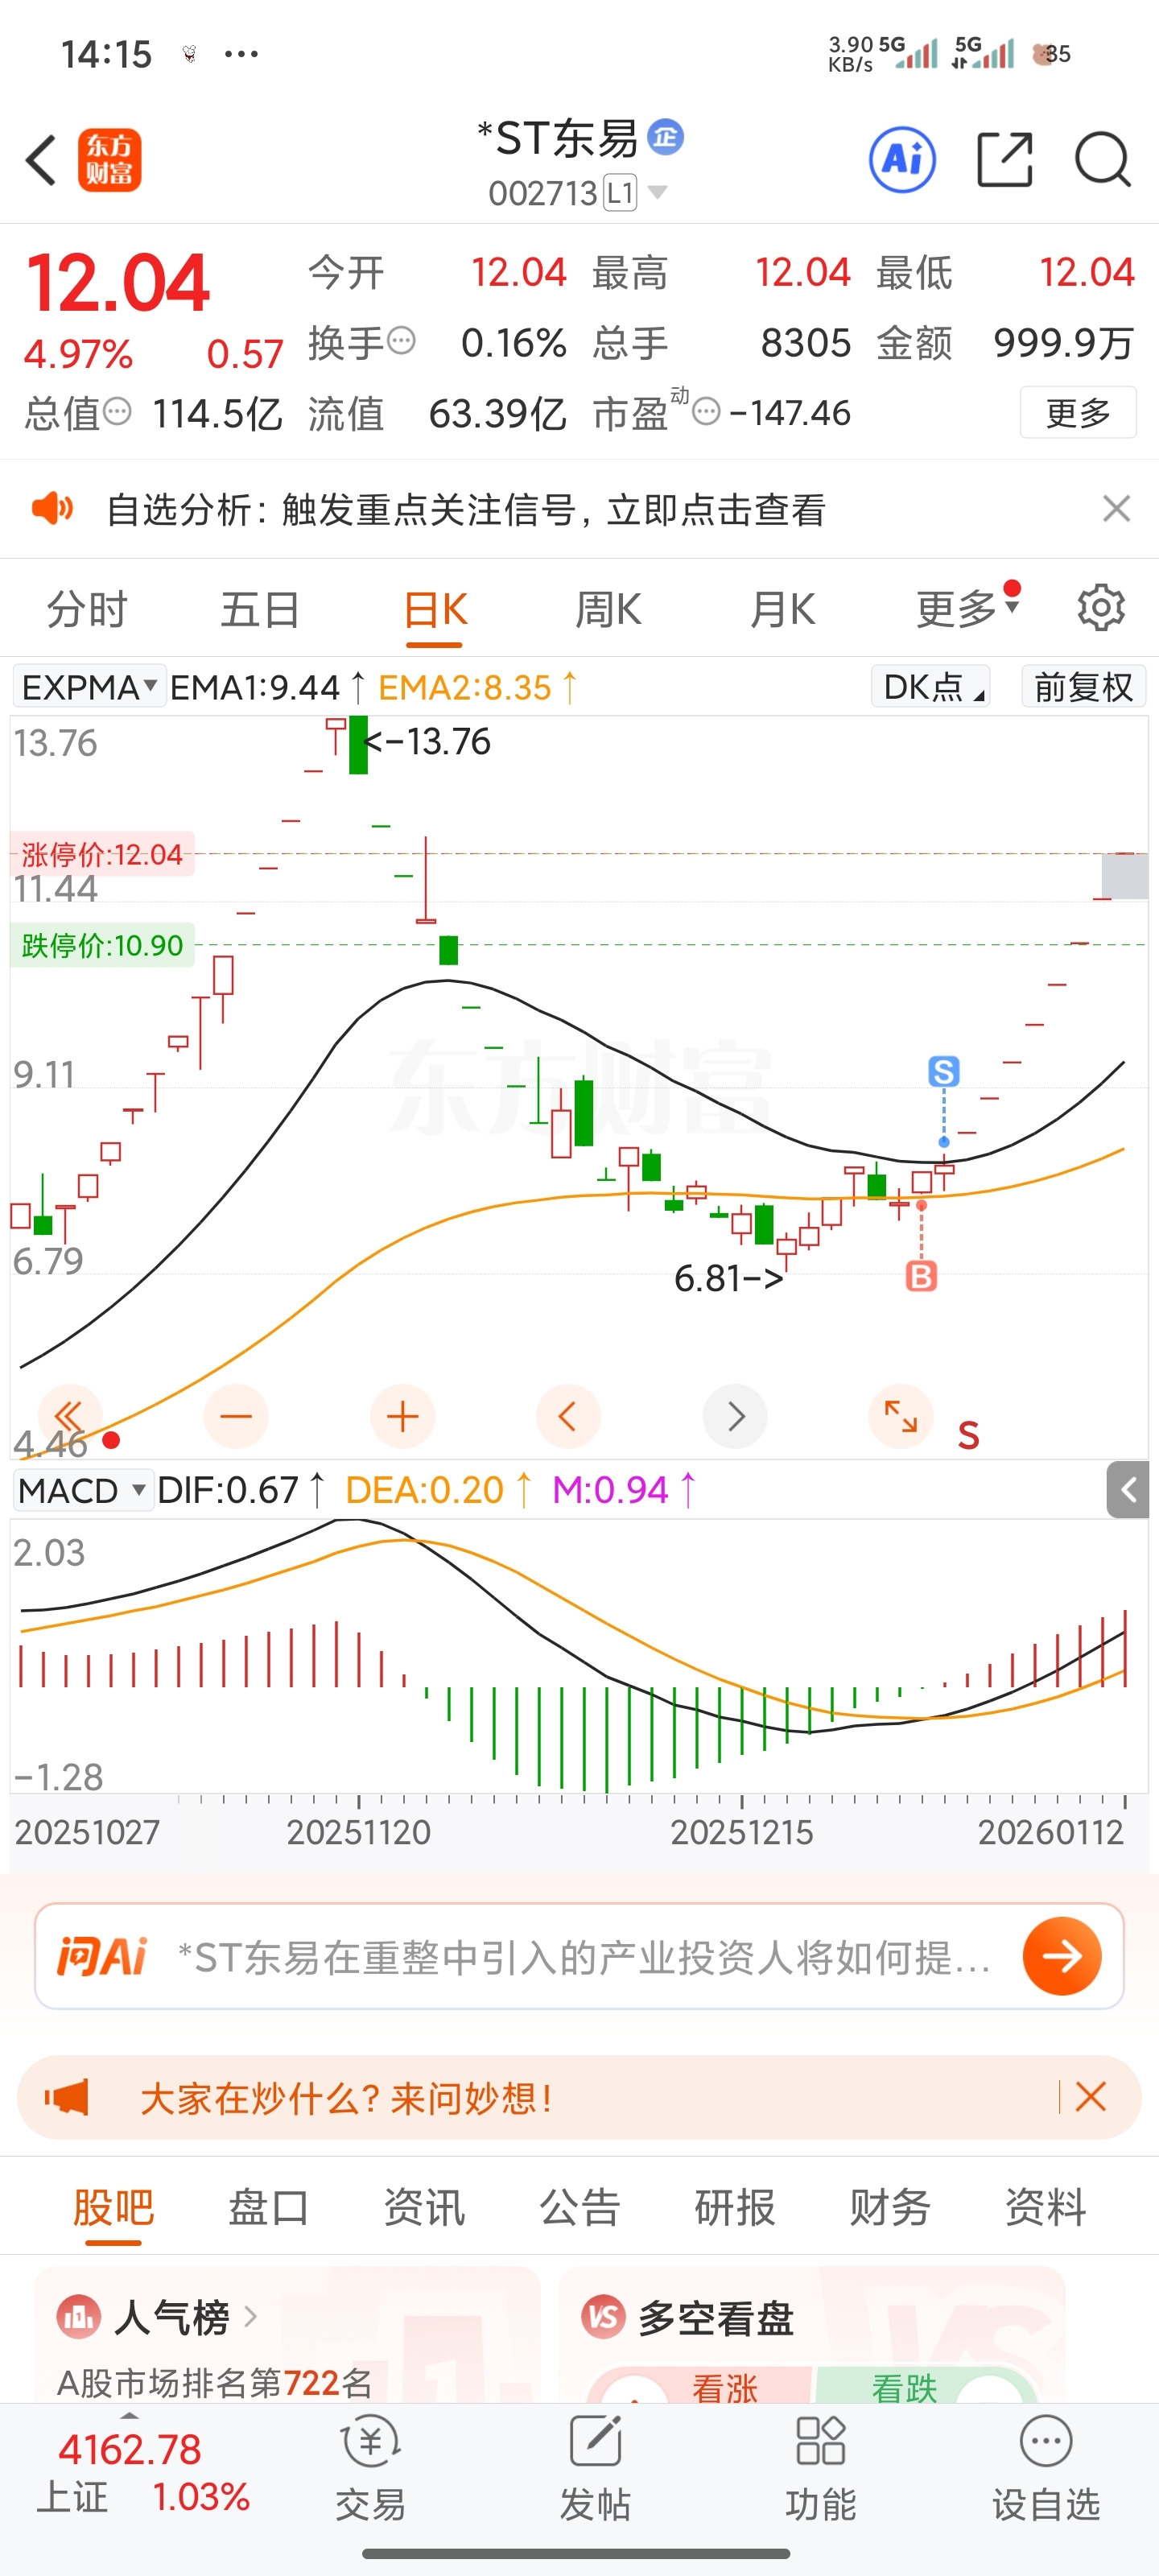Viewport: 1159px width, 2576px height.
Task: Tap the 涨停价:12.04 label
Action: pos(102,854)
